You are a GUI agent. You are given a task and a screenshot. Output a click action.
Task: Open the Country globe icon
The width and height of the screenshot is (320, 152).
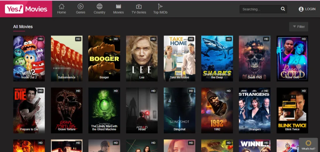(x=99, y=7)
